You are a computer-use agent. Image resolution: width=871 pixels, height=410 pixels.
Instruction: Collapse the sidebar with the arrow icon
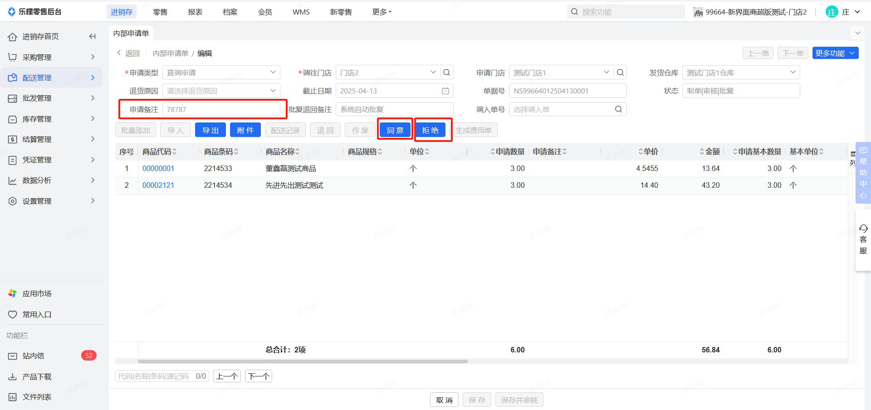point(93,36)
